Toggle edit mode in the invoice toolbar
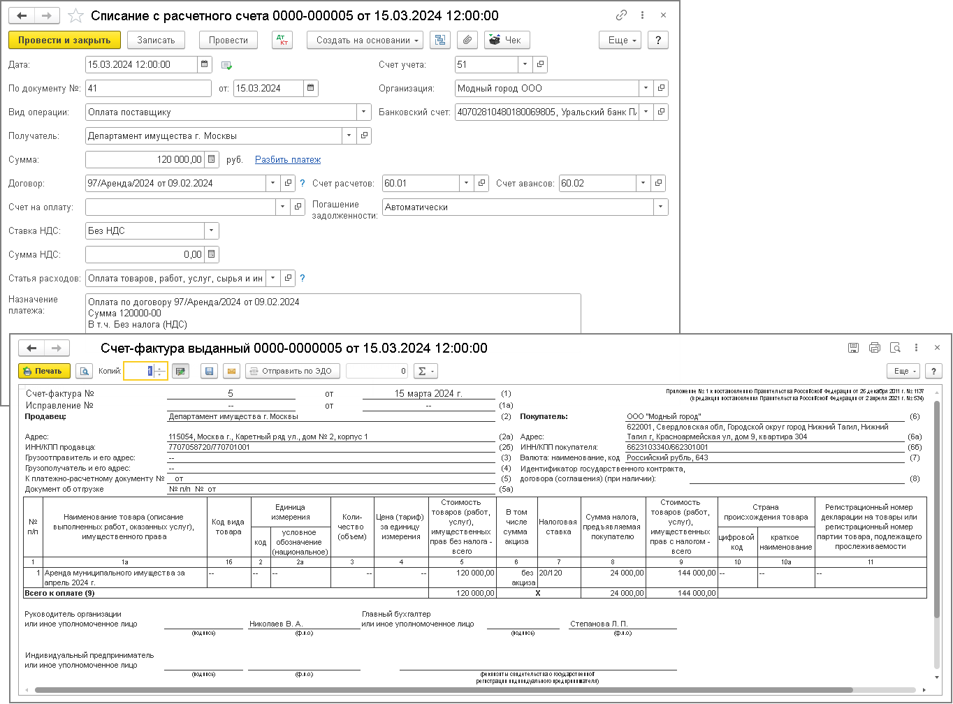Screen dimensions: 953x704 click(x=181, y=372)
